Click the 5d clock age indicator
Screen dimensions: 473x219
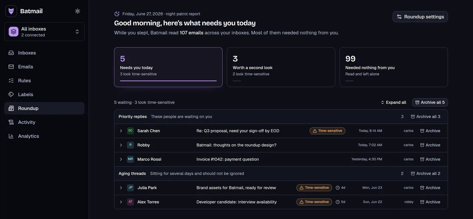point(340,202)
